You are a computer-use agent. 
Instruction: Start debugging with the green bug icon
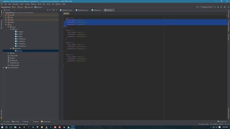(218, 7)
